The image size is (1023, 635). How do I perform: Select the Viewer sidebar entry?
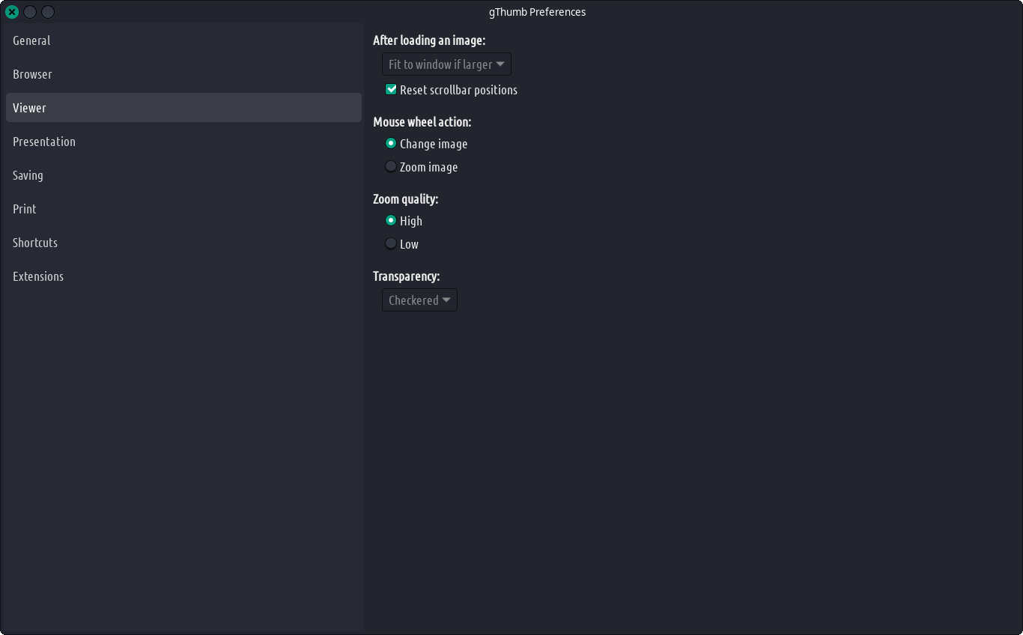tap(183, 108)
